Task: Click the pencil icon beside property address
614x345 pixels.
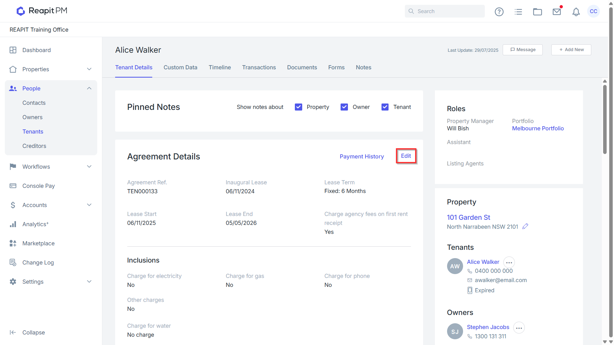Action: 525,226
